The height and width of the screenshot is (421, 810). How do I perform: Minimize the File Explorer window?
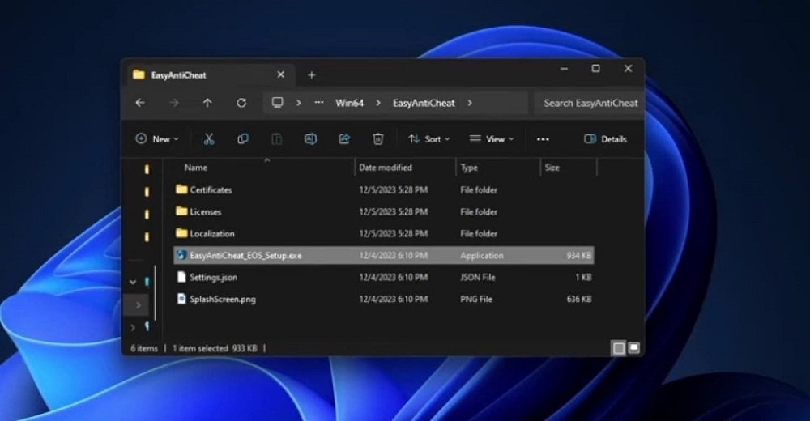coord(564,68)
